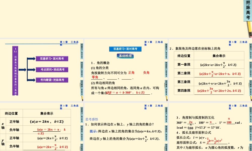Click the 提示 hint label in blue

[x=93, y=131]
